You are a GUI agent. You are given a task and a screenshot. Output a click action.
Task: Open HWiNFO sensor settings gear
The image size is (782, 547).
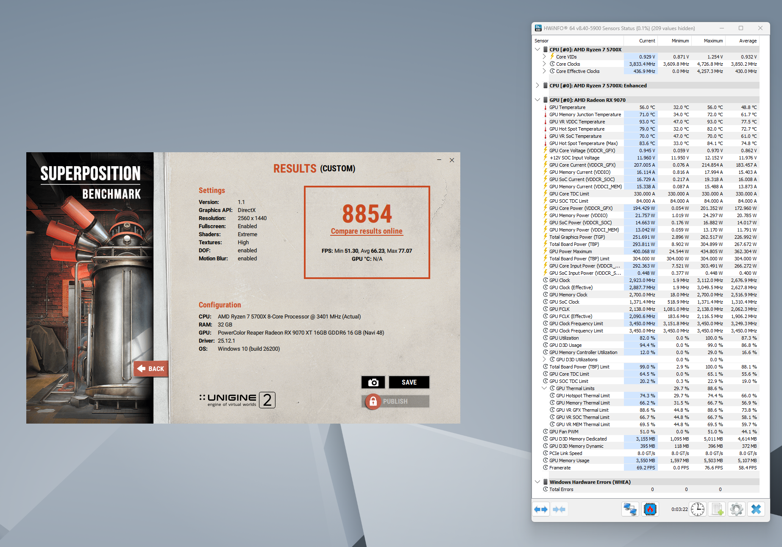tap(737, 509)
